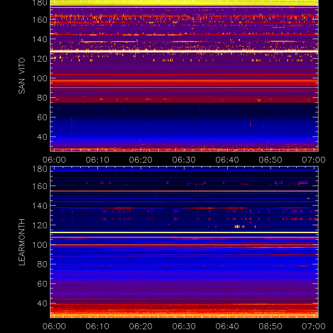Click 06:30 on the Learmonth time axis
Viewport: 333px width, 333px height.
point(184,326)
